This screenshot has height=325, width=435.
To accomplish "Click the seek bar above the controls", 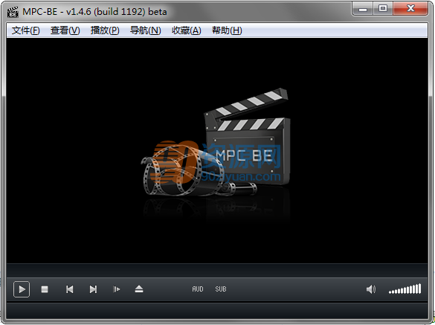I will click(x=217, y=271).
